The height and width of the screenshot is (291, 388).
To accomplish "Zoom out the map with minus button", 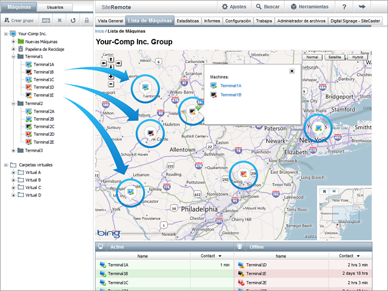I will 111,84.
